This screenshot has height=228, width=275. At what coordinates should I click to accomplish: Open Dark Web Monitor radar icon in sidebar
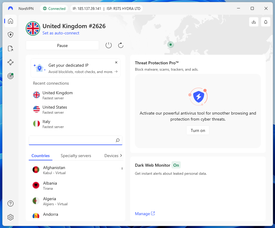(x=10, y=76)
